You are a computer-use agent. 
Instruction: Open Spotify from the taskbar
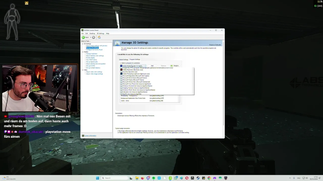pos(153,178)
